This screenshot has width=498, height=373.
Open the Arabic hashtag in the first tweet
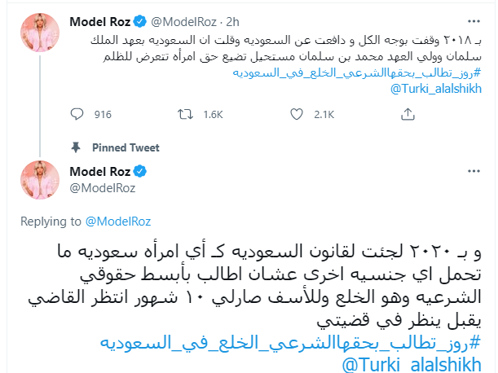[357, 72]
